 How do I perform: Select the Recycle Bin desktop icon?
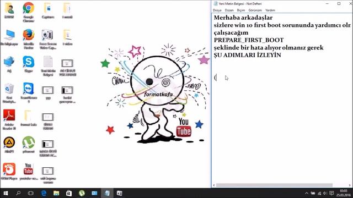click(9, 92)
